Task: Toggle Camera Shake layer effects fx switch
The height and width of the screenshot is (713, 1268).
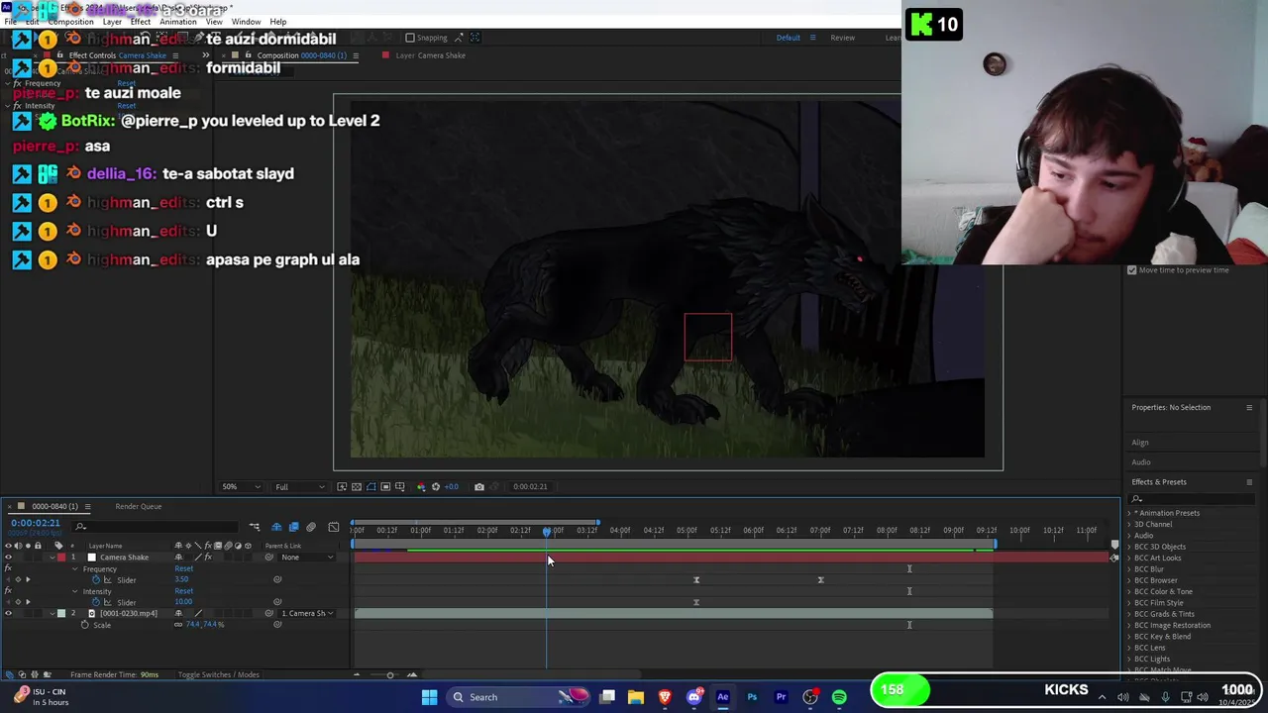Action: coord(207,558)
